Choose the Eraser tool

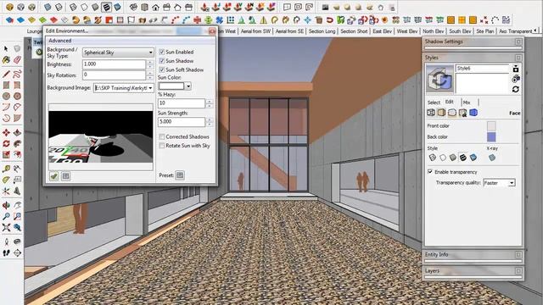[17, 60]
